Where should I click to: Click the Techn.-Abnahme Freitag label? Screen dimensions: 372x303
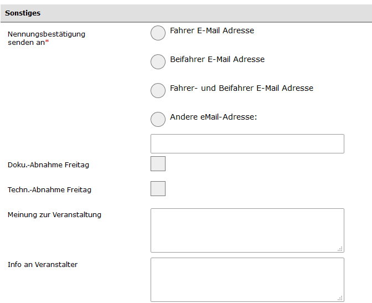49,190
